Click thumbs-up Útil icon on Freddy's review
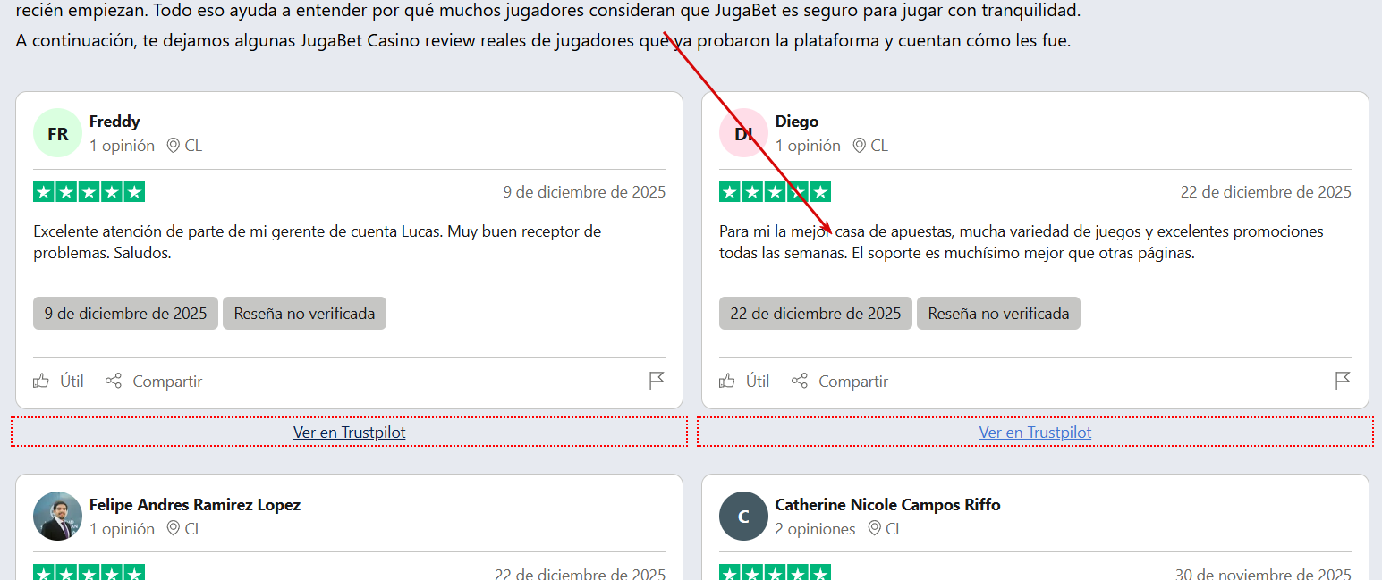Viewport: 1382px width, 580px height. pos(41,381)
